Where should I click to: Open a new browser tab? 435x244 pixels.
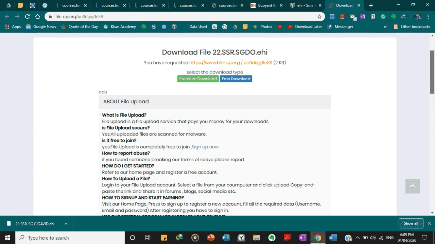[x=371, y=5]
